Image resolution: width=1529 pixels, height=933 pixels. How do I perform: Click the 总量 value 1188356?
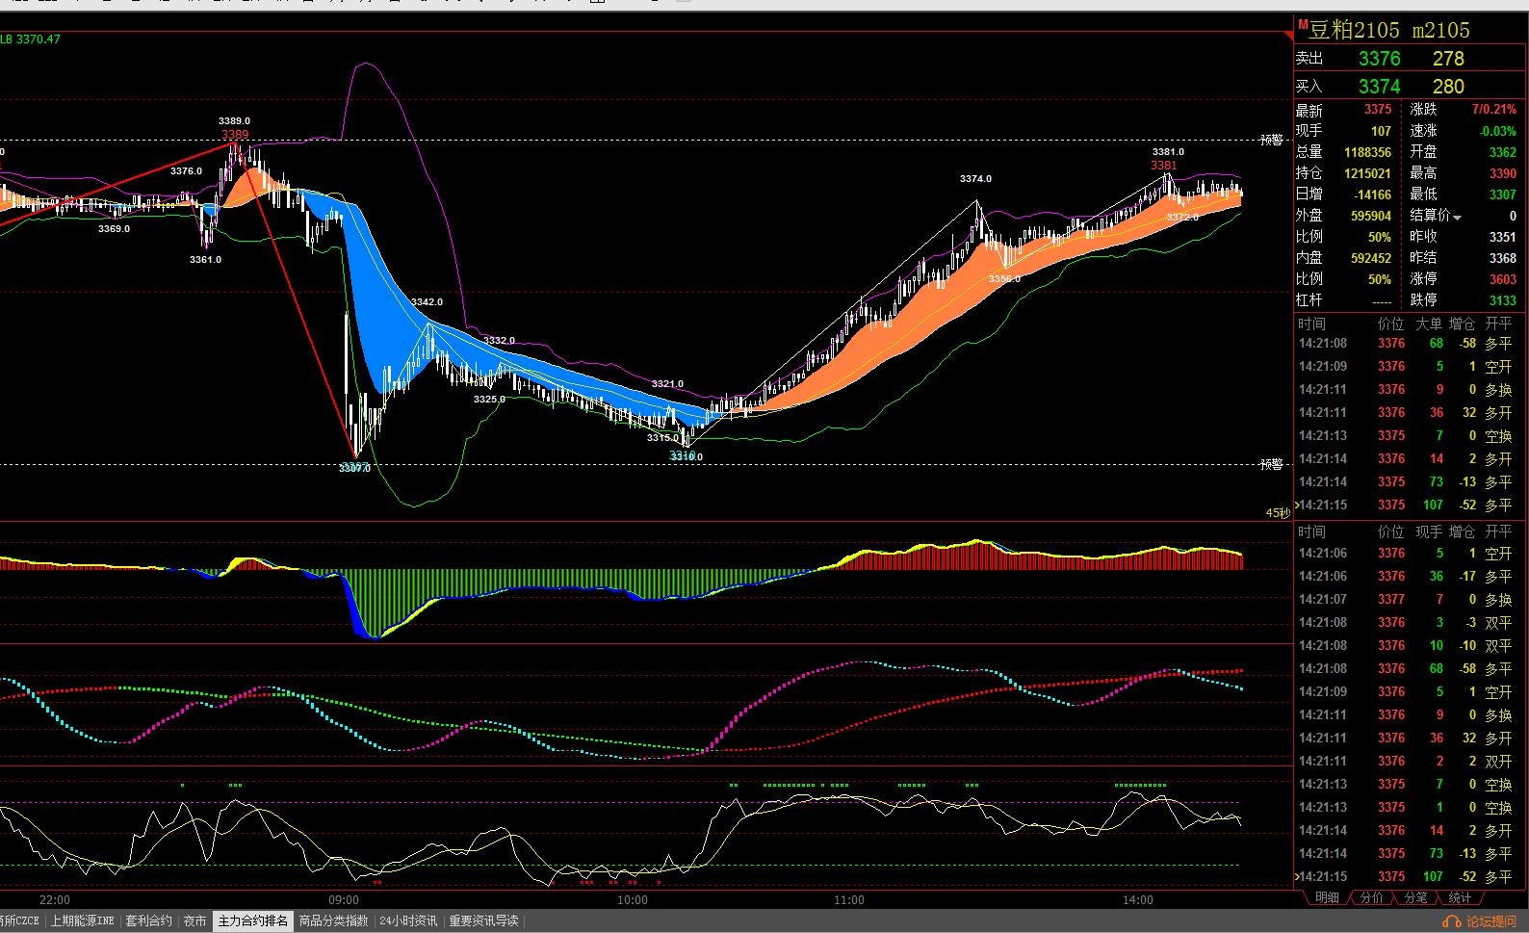1367,152
